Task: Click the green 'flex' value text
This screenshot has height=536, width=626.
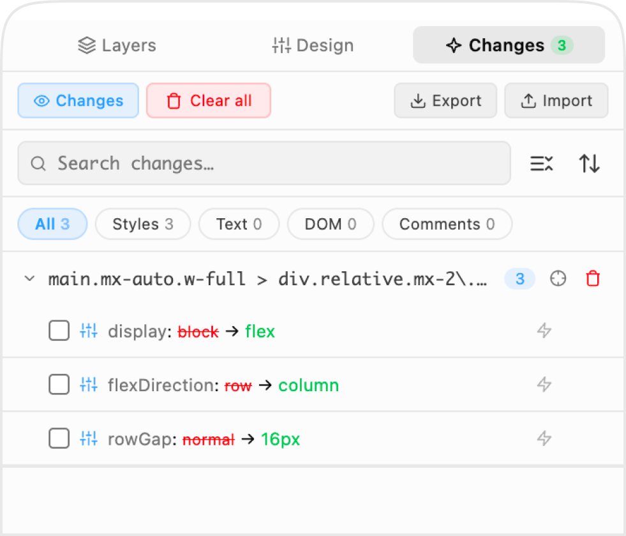Action: point(260,331)
